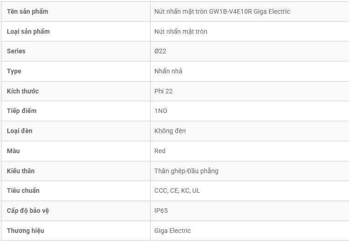Click the "Series" row label
Viewport: 349px width, 242px height.
(x=16, y=51)
